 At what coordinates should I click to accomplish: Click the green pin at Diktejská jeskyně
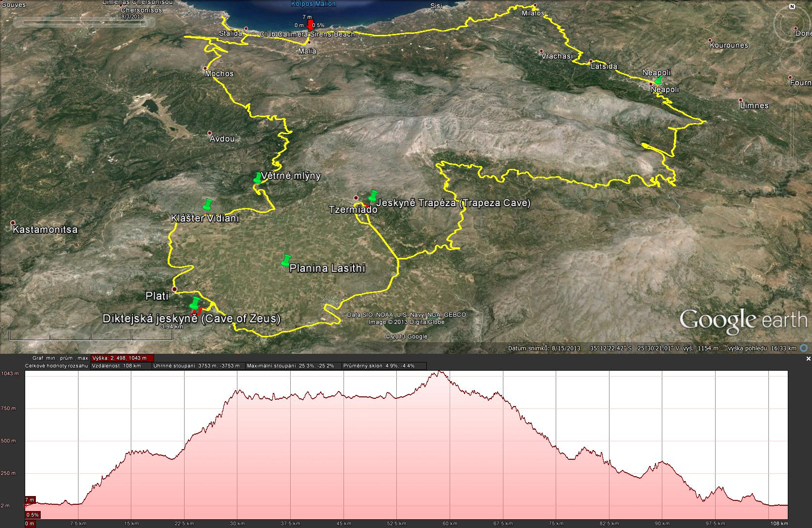(x=195, y=303)
